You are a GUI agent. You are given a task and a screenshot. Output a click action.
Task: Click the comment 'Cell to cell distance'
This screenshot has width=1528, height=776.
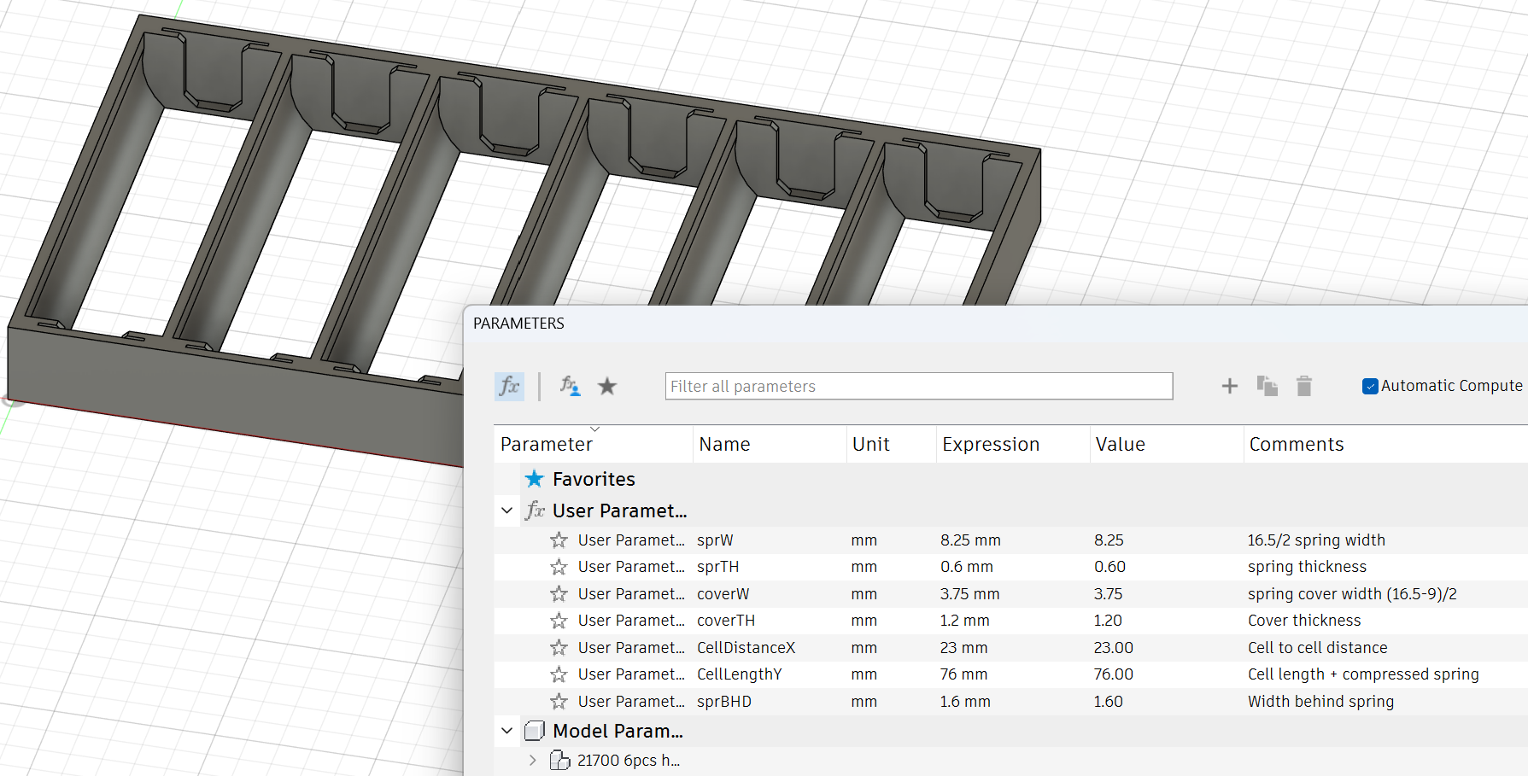pos(1318,647)
